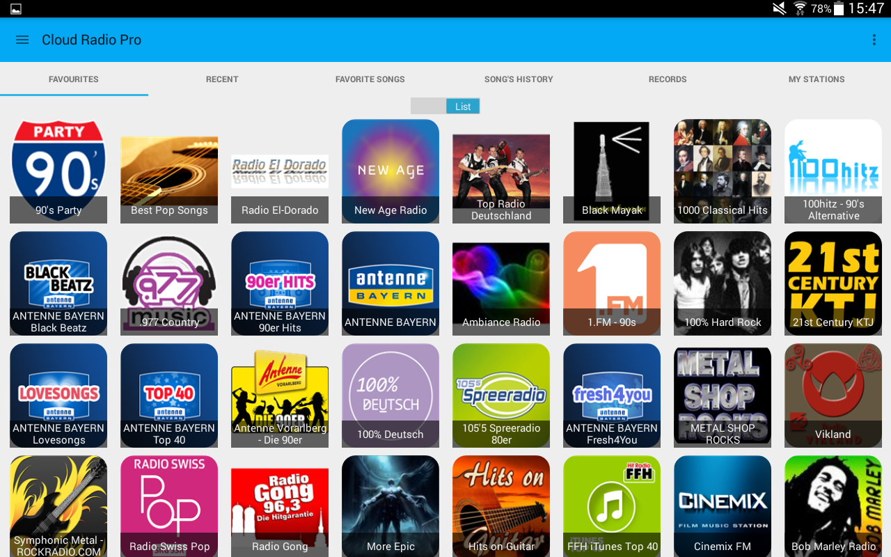
Task: Open ANTENNE BAYERN 90er Hits
Action: pyautogui.click(x=280, y=283)
